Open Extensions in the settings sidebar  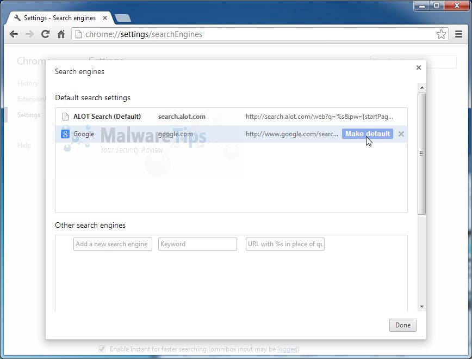30,99
